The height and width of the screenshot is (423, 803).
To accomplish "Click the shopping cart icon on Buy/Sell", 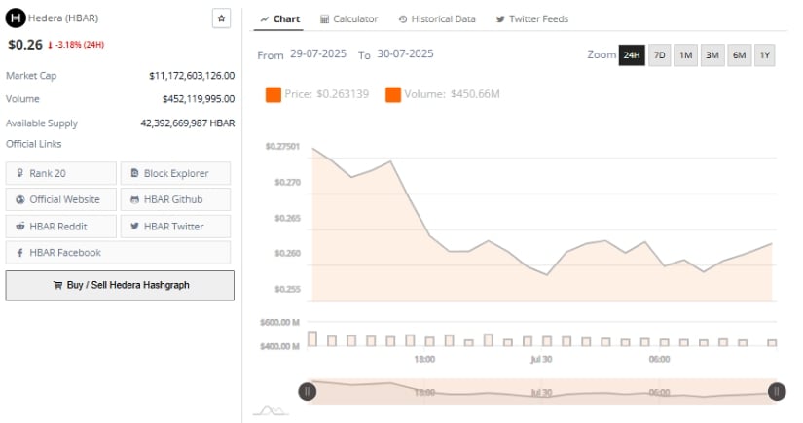I will click(x=57, y=285).
